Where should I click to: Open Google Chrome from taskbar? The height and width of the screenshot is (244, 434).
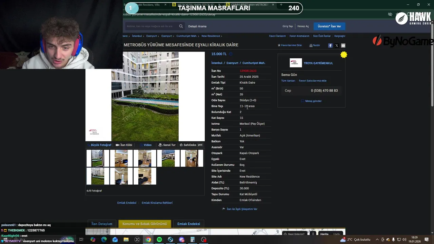(148, 240)
